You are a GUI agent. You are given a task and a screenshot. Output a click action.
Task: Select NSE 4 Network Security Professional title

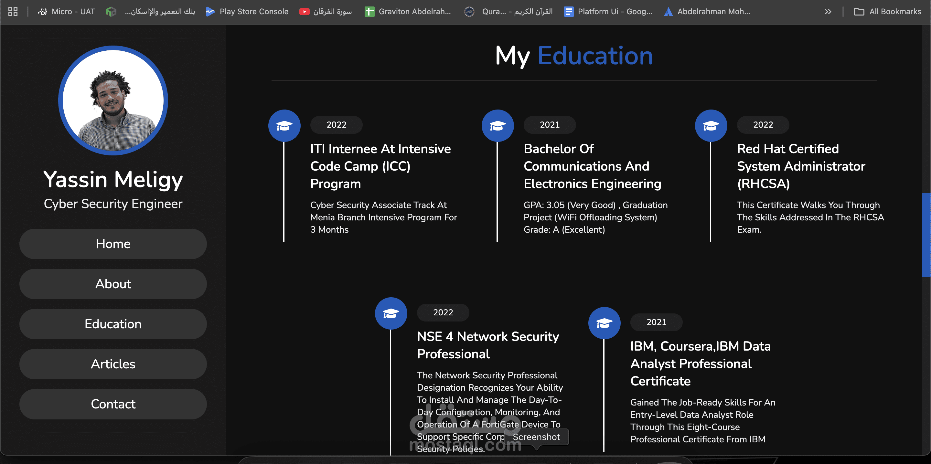(x=488, y=345)
